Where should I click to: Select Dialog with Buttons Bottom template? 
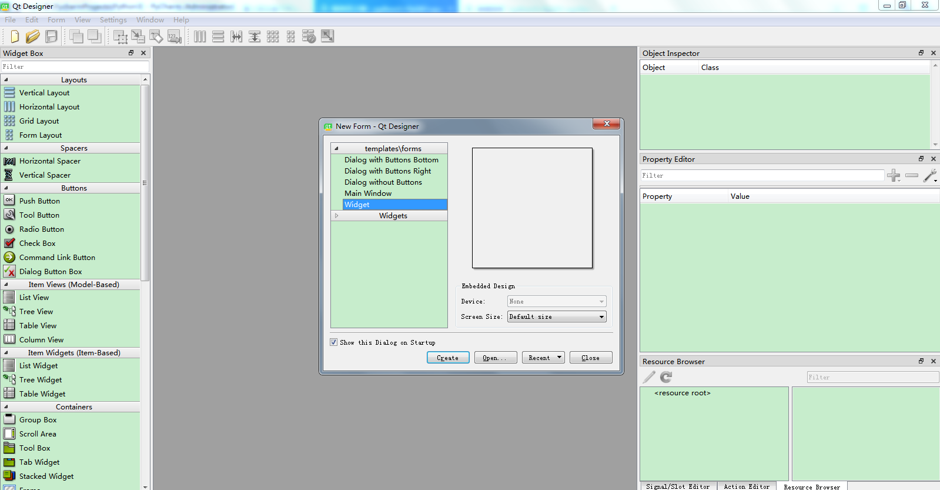click(392, 160)
